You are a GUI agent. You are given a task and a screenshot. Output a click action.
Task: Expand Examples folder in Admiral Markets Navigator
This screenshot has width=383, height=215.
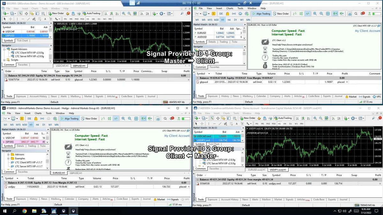[x=8, y=158]
